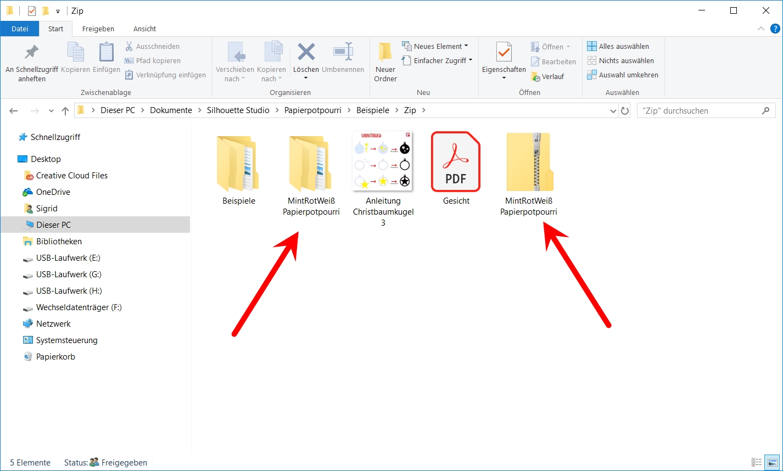
Task: Navigate back with left arrow
Action: [x=14, y=111]
